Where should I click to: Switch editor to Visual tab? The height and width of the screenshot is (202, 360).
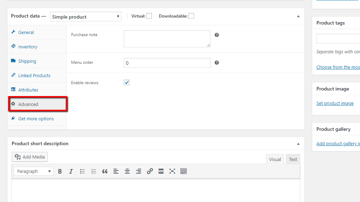click(275, 159)
